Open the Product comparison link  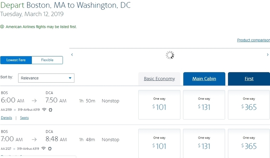(254, 40)
